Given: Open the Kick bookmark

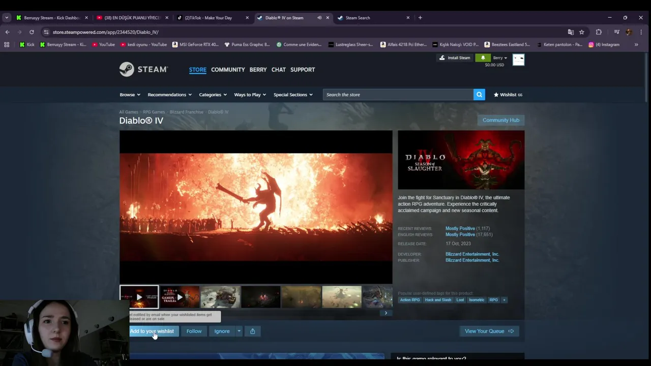Looking at the screenshot, I should 27,45.
